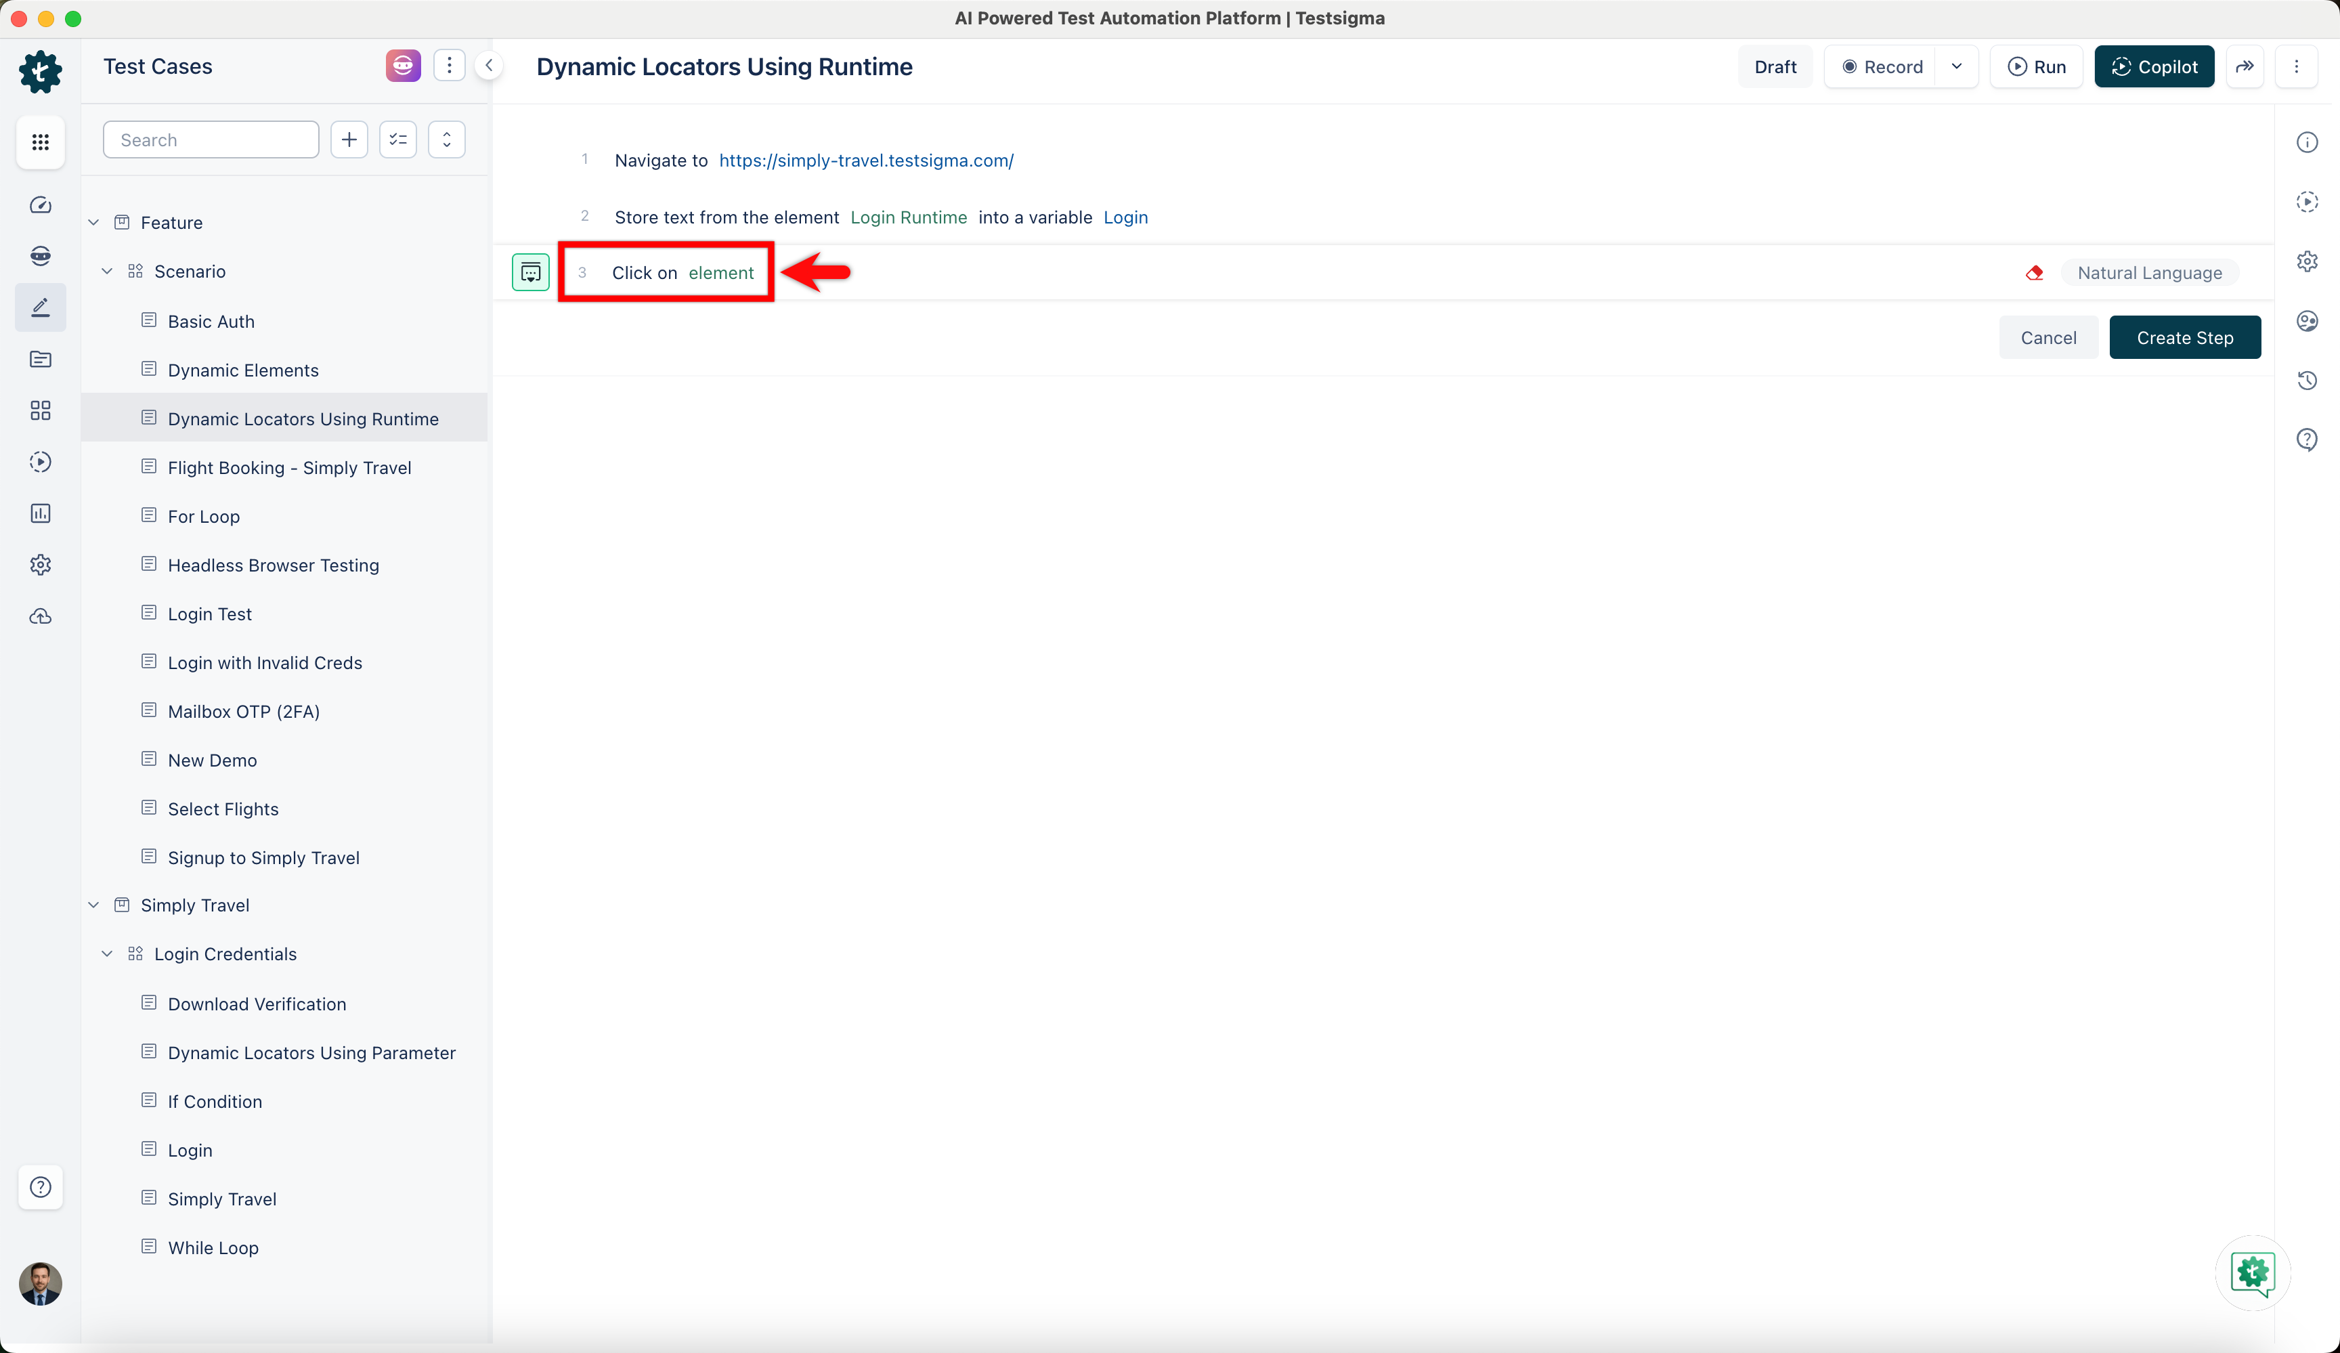Open the card list sidebar icon
The image size is (2340, 1353).
[40, 358]
